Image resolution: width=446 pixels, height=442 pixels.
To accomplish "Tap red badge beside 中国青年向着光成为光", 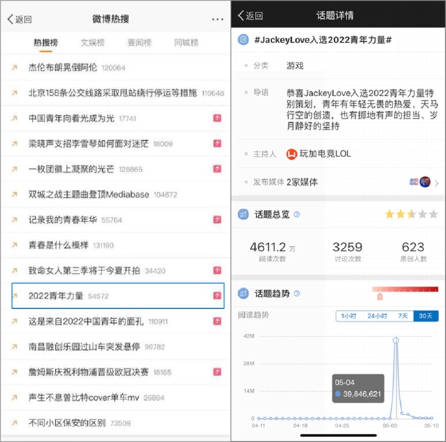I will click(218, 118).
